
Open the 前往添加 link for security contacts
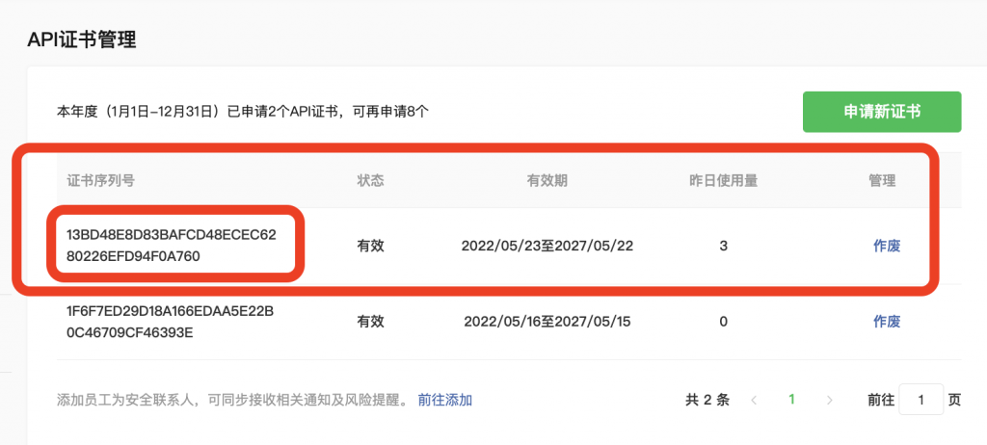444,400
